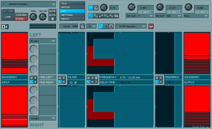
Task: Click the grid icon next to Frequency
Action: (x=96, y=78)
